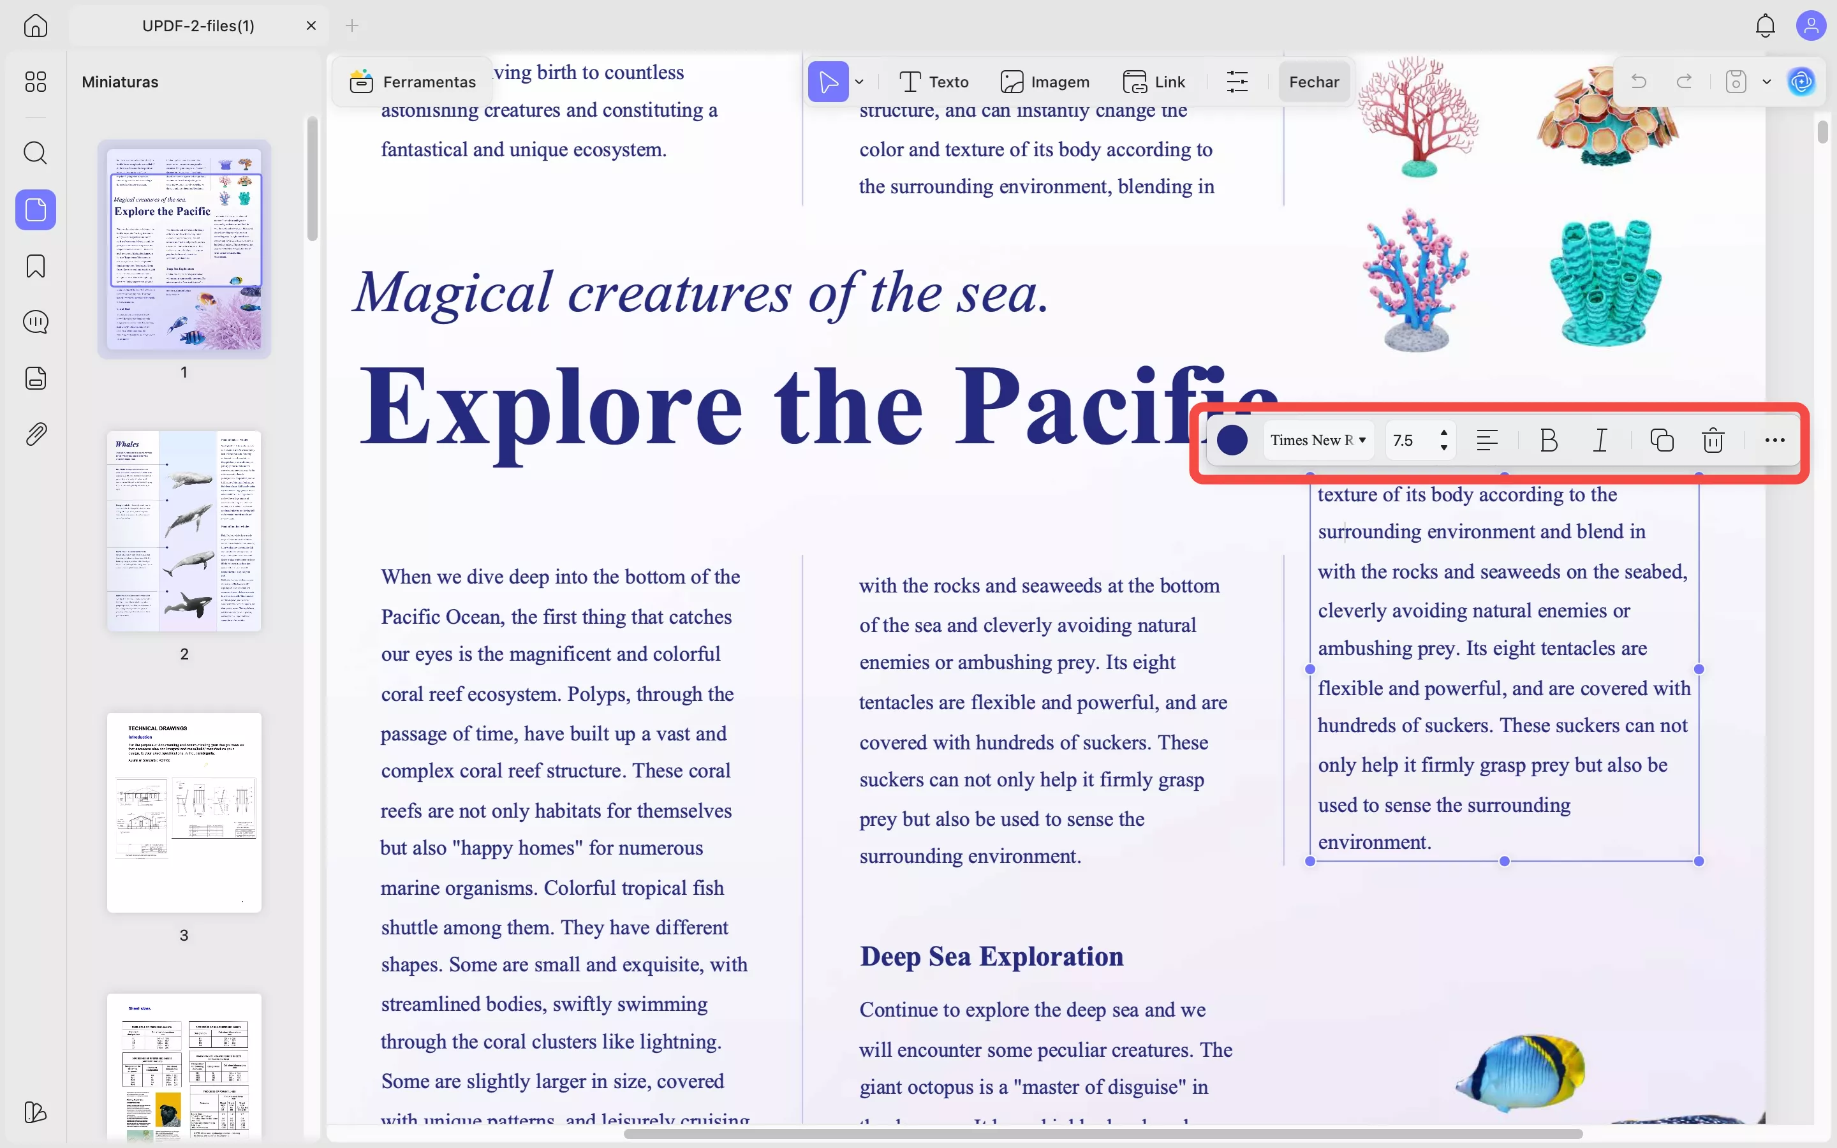1837x1148 pixels.
Task: Open the save options chevron at top right
Action: tap(1766, 81)
